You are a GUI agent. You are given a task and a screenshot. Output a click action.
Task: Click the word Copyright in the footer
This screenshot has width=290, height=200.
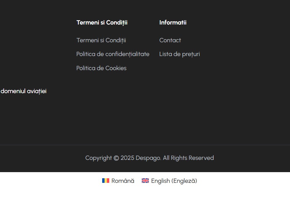click(99, 158)
